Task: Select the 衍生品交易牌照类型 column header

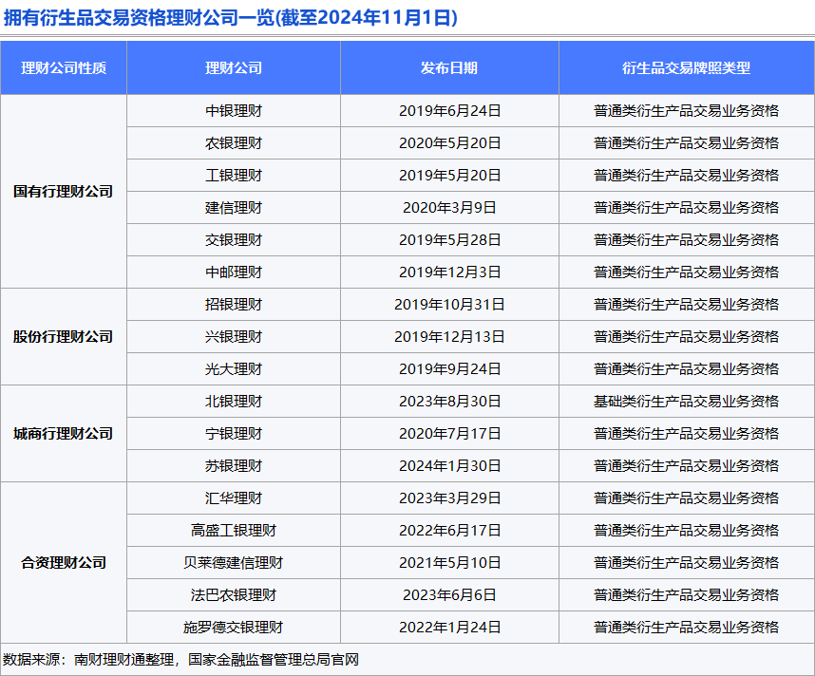Action: [x=687, y=68]
